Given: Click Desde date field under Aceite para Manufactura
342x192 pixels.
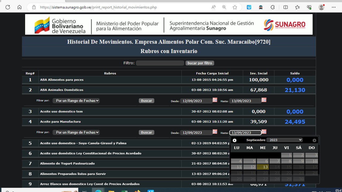Looking at the screenshot, I should tap(196, 133).
